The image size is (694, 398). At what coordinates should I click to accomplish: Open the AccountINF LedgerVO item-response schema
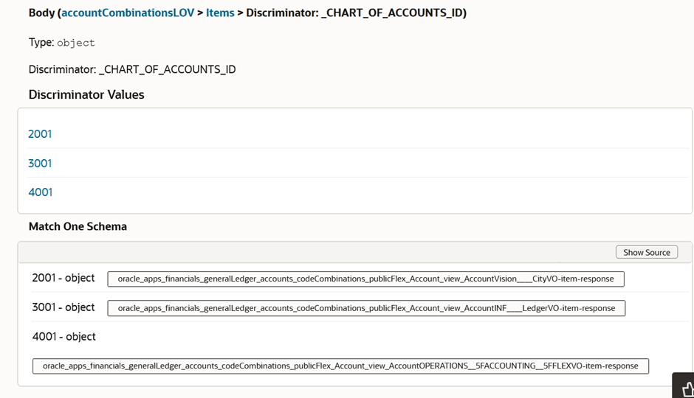[366, 308]
